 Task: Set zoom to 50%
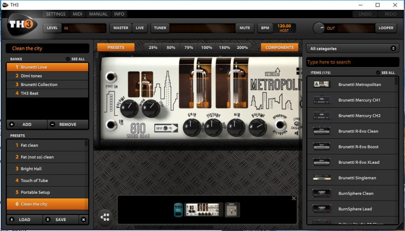pyautogui.click(x=171, y=47)
